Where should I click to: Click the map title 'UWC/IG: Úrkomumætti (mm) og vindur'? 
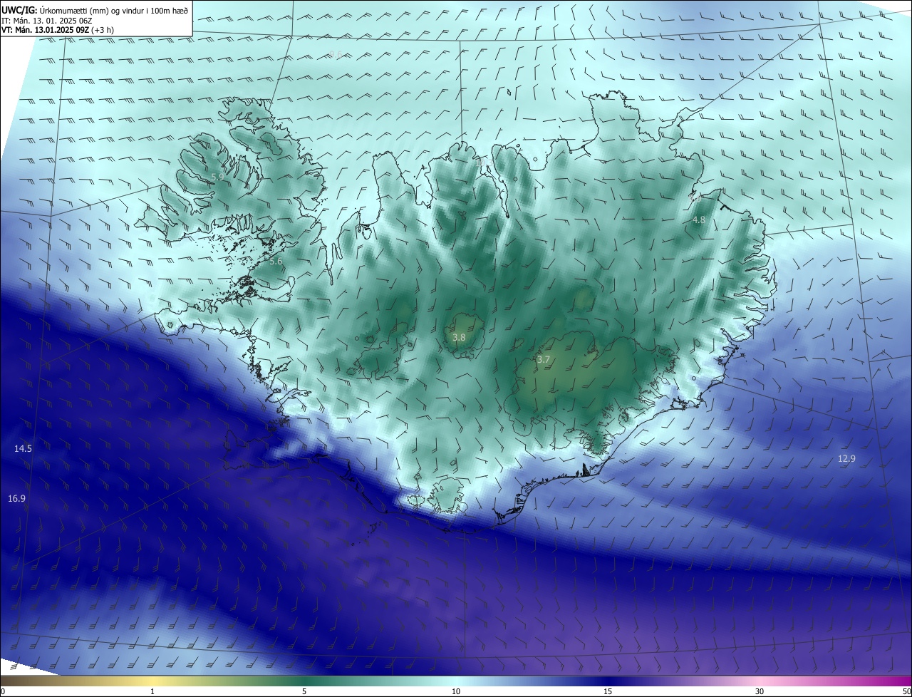click(95, 9)
